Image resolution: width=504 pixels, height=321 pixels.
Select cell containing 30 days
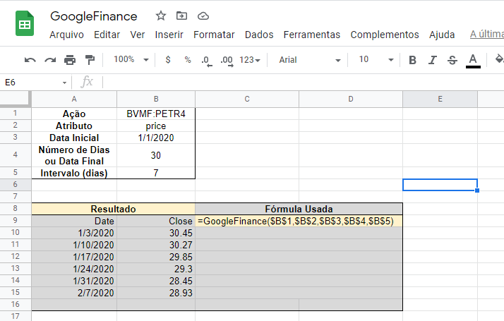coord(156,155)
